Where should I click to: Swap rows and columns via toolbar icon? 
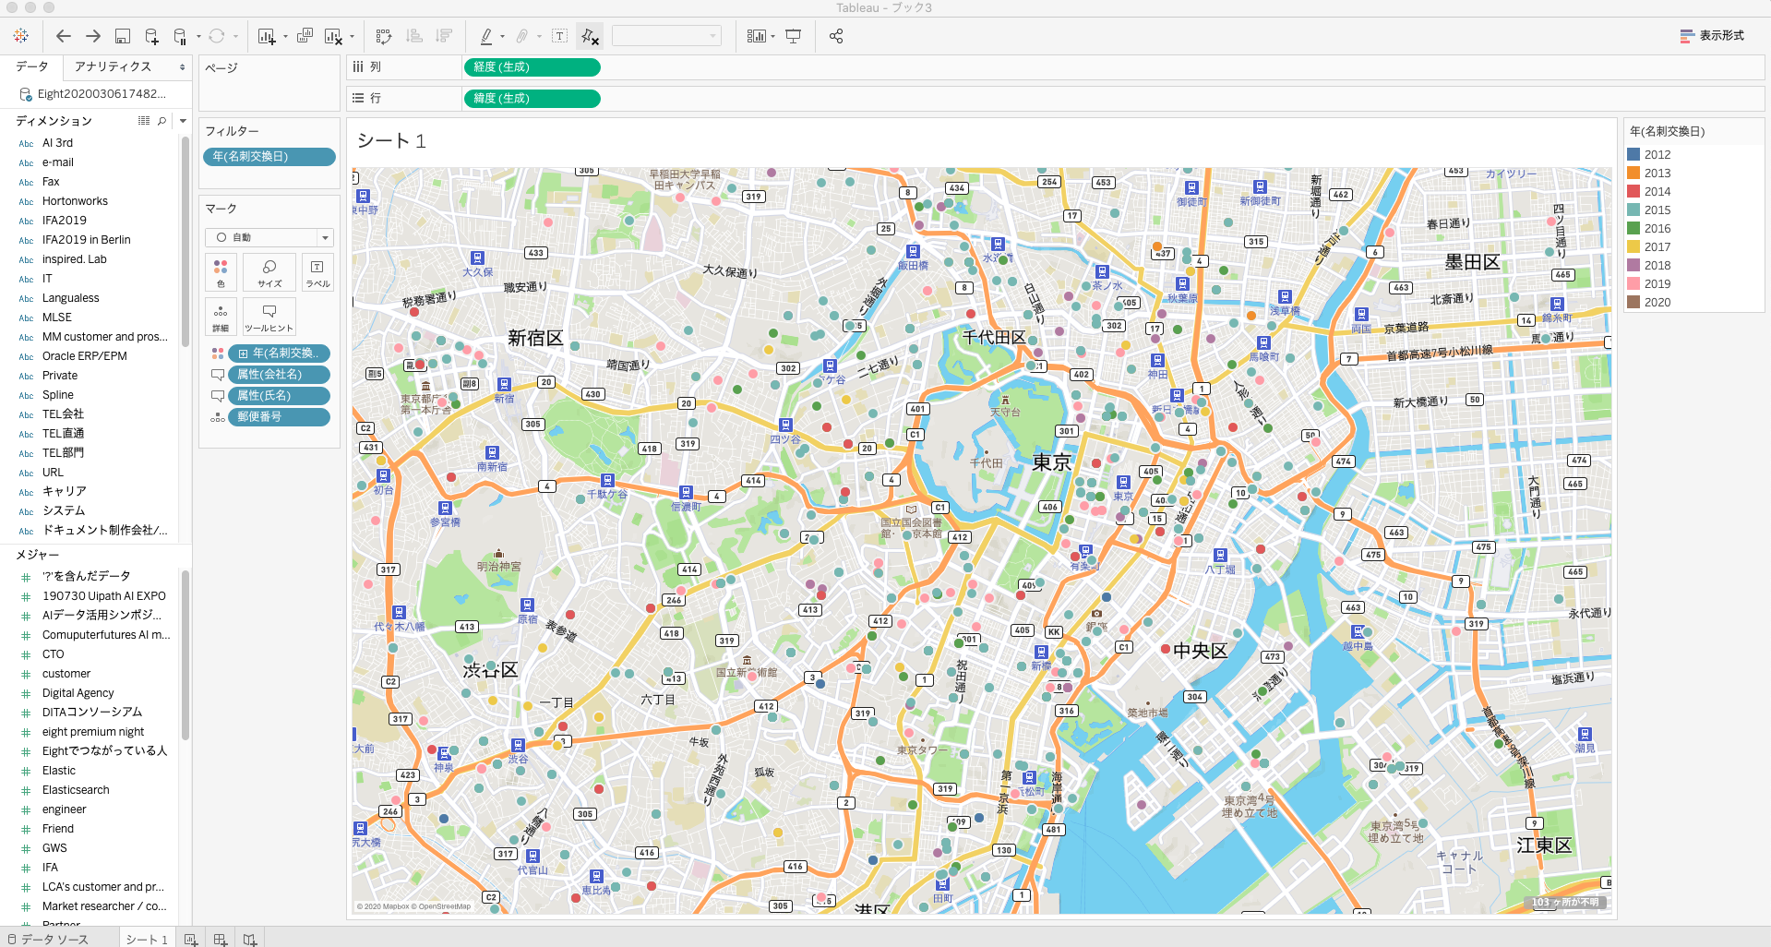384,36
